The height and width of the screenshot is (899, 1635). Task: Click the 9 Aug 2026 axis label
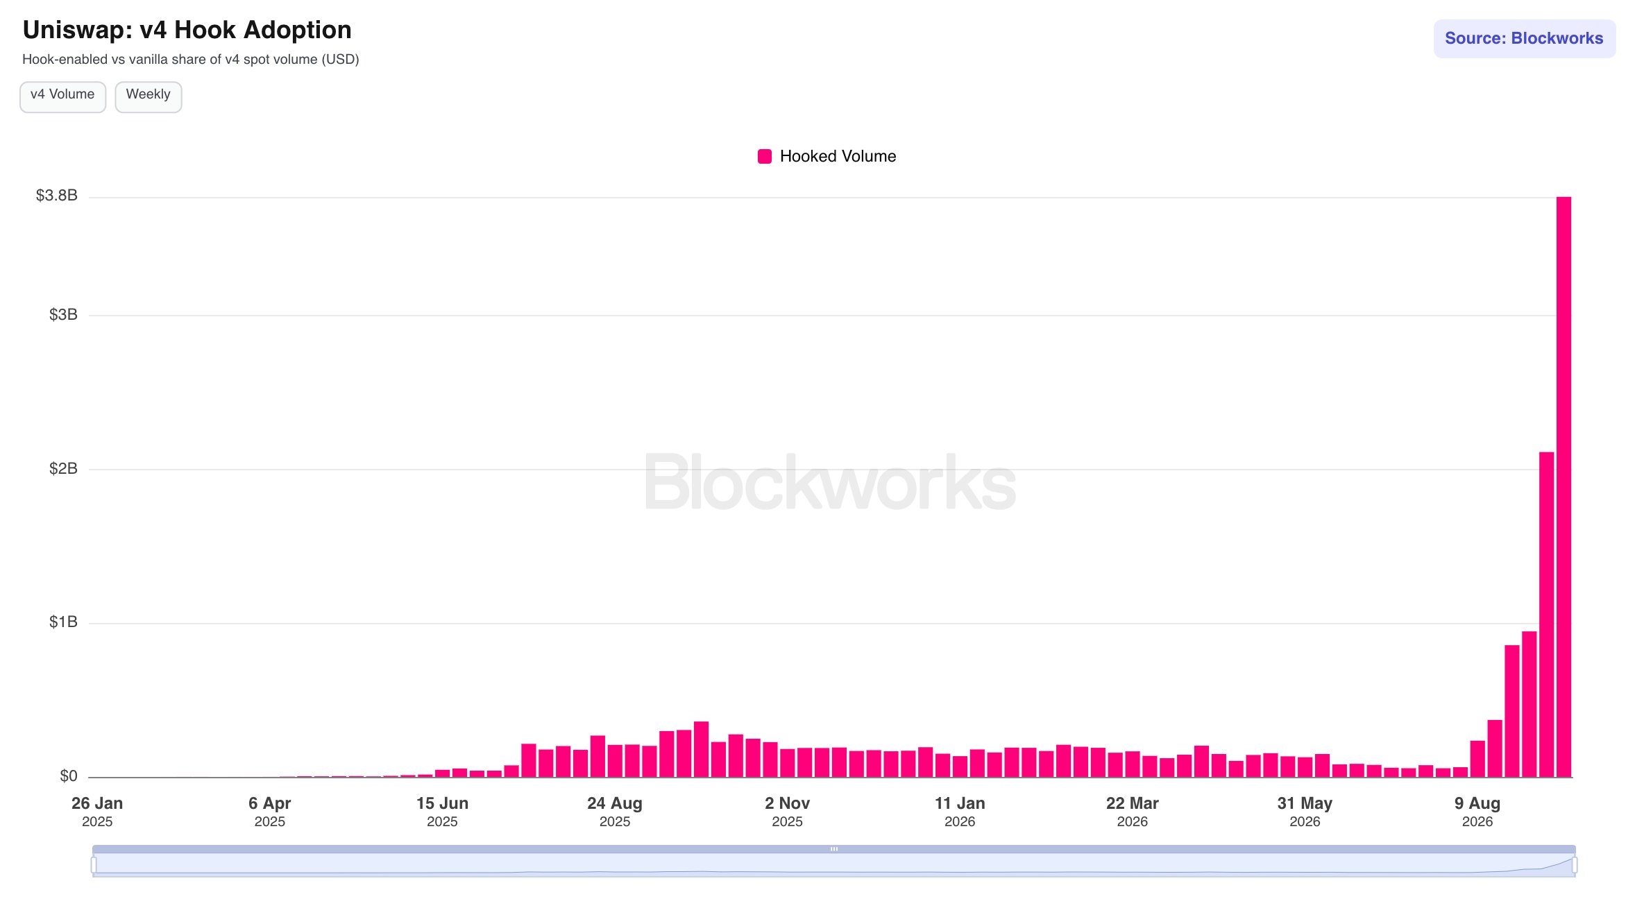(x=1477, y=812)
